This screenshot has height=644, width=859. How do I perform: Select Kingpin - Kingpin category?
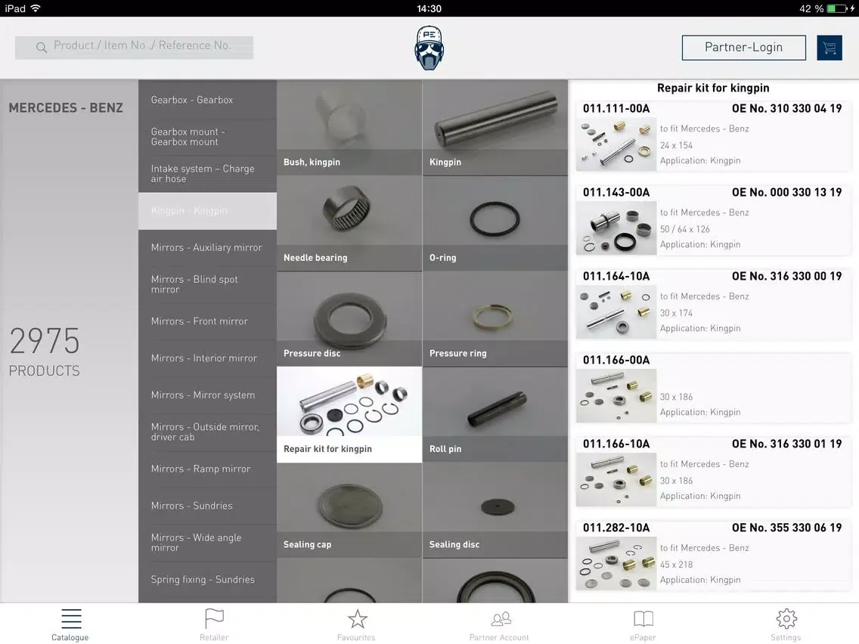[x=208, y=211]
